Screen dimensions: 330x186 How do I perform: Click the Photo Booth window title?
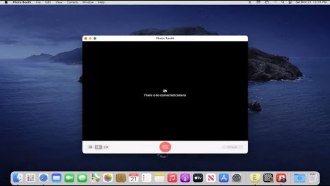(165, 38)
